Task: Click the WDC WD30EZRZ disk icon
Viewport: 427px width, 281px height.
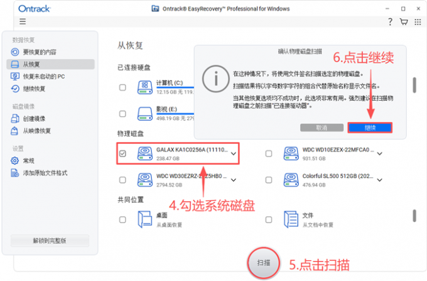Action: click(x=145, y=180)
